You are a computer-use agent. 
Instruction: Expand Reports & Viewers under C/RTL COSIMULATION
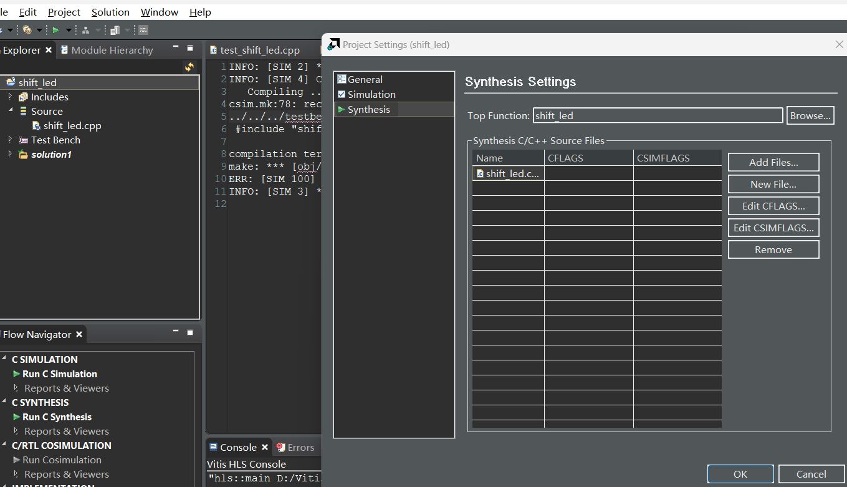tap(16, 474)
